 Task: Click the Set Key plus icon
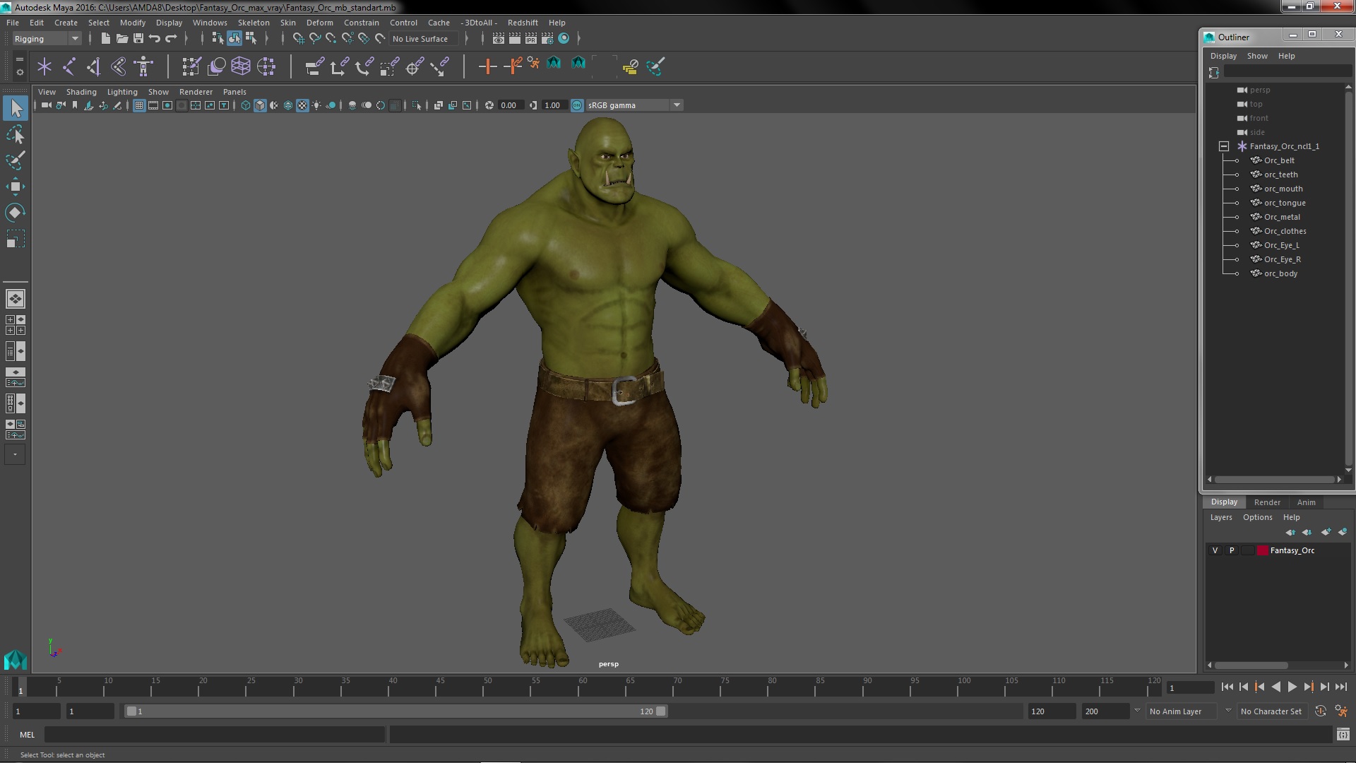click(487, 66)
